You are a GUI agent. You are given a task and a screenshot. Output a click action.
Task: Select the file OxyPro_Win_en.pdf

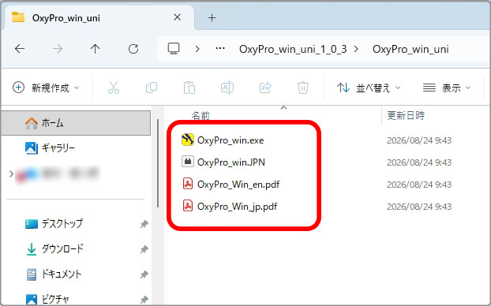point(238,185)
